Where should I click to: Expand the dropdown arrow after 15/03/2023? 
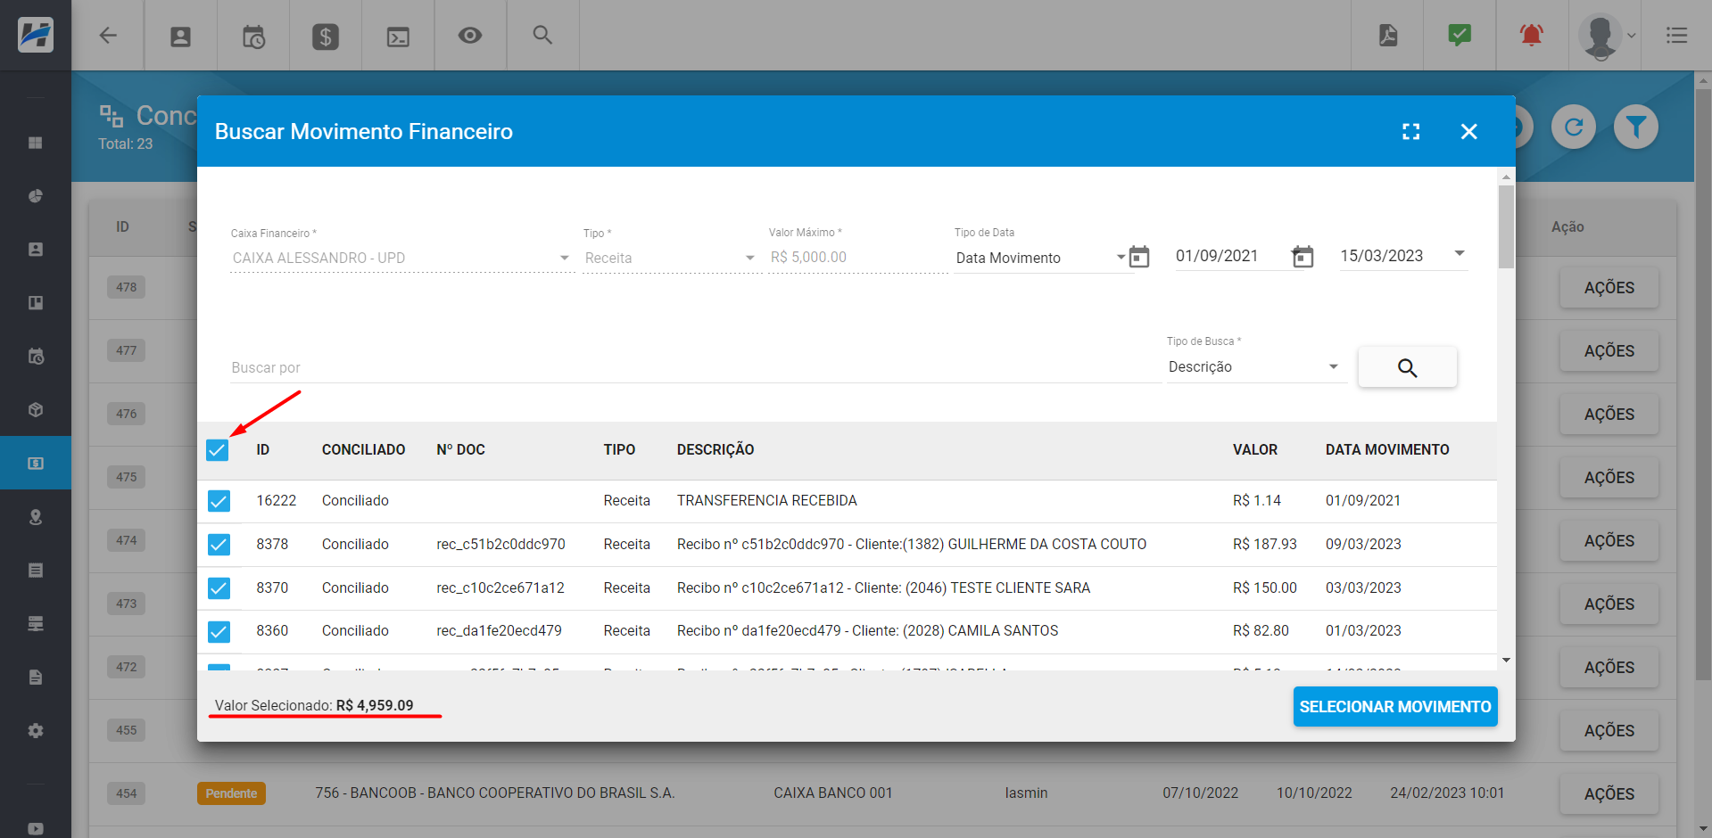(x=1460, y=254)
